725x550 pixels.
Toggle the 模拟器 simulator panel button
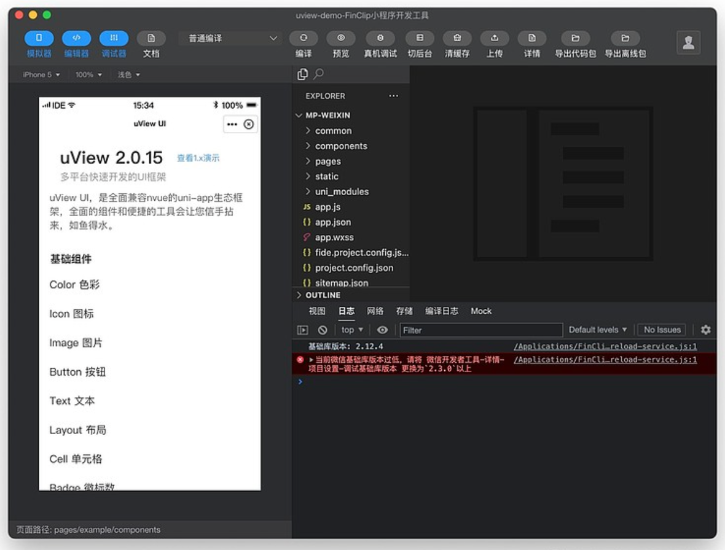click(x=39, y=38)
